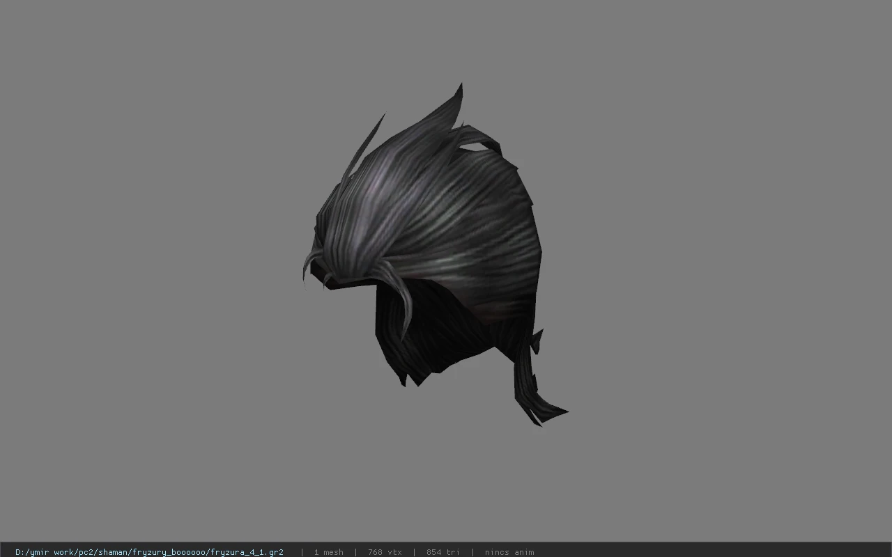Click the file path fryzura_4_1.gr2 in status bar
The width and height of the screenshot is (892, 557).
click(x=149, y=552)
